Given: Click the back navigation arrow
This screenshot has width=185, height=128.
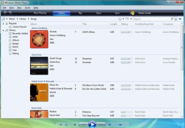Looking at the screenshot, I should [5, 13].
